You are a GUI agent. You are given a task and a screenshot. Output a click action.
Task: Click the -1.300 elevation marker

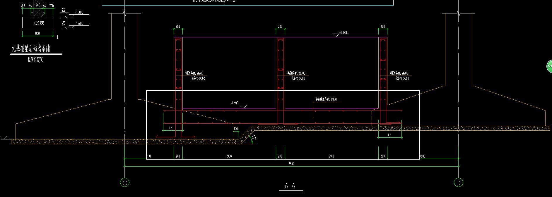(79, 13)
